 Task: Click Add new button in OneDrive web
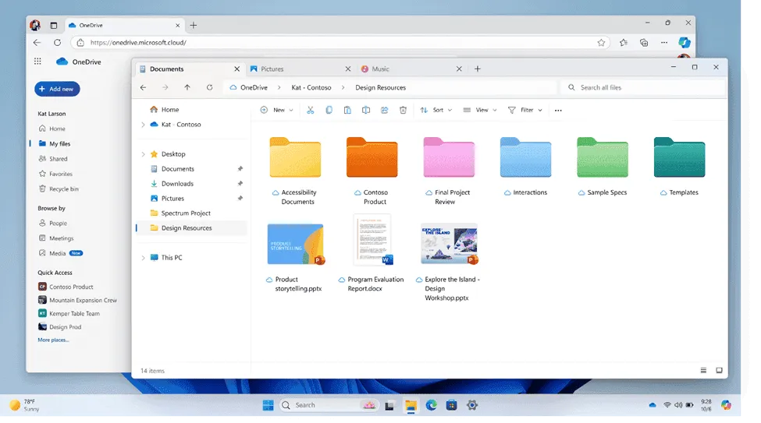(x=57, y=89)
